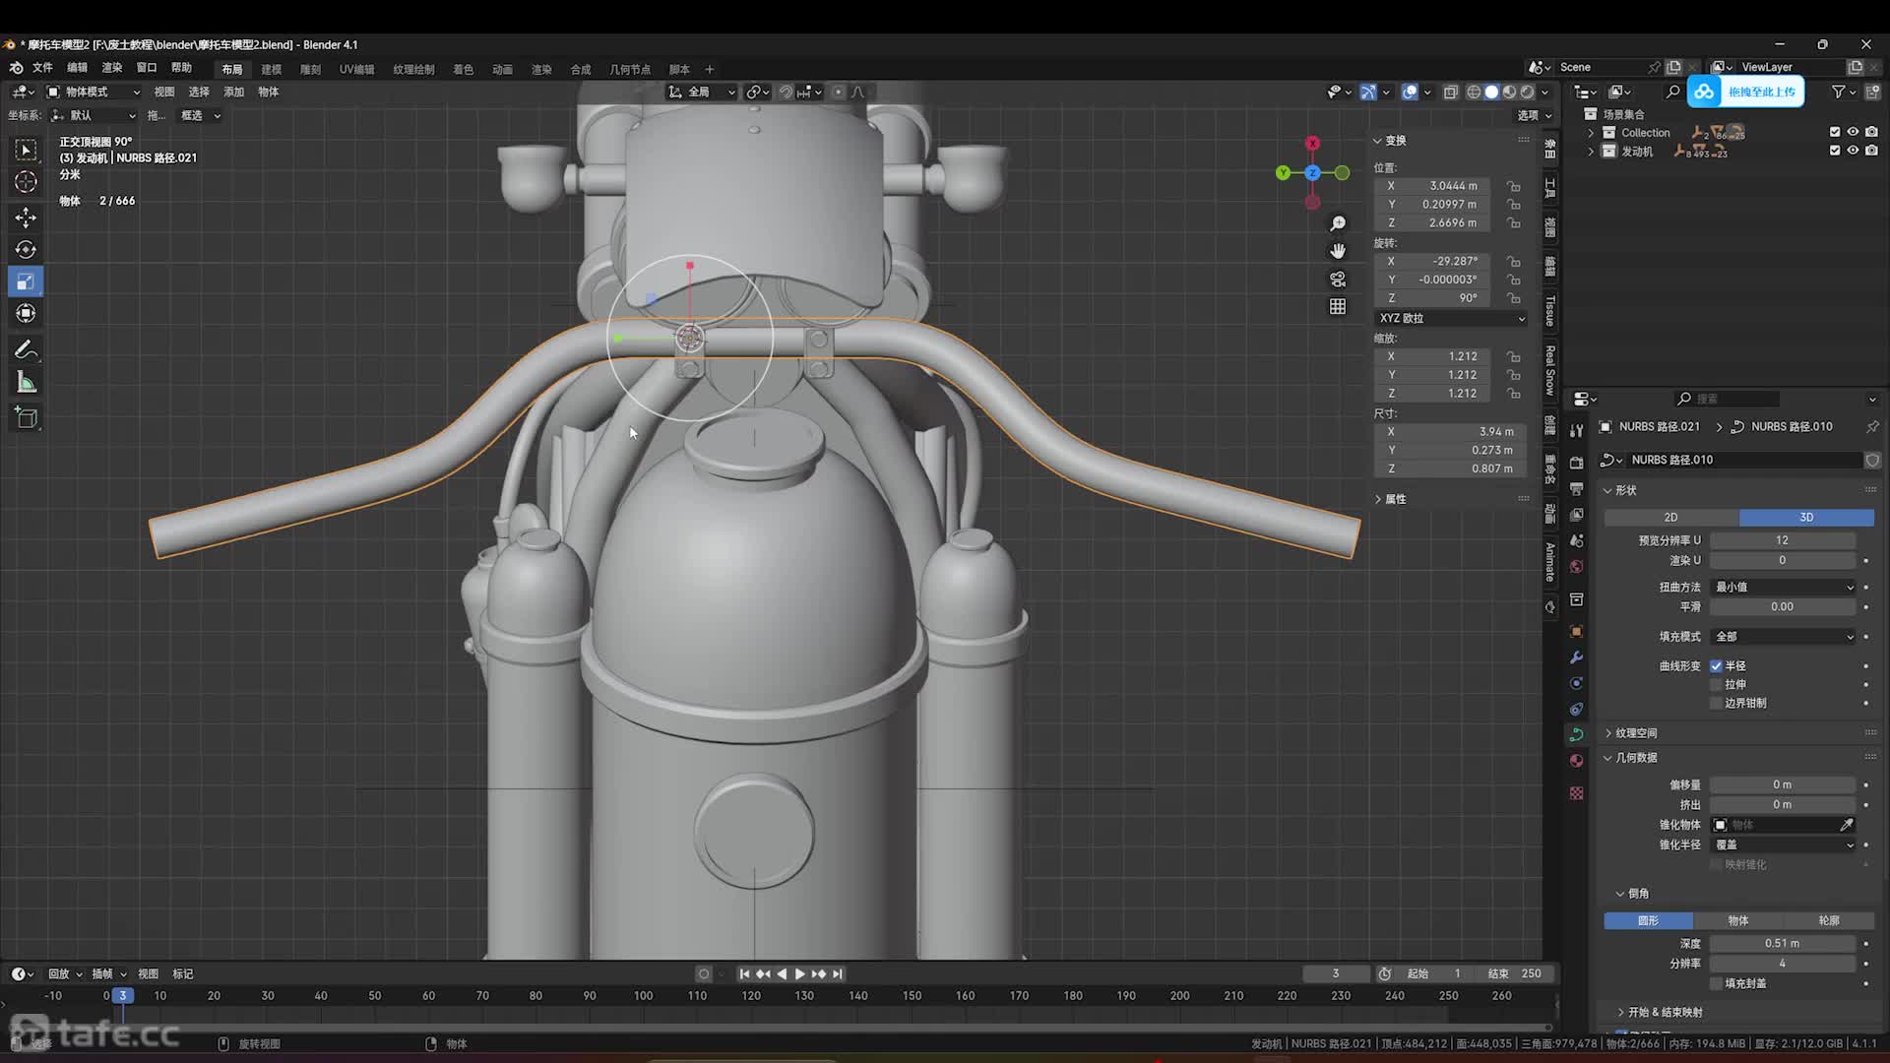This screenshot has height=1063, width=1890.
Task: Hide 发动机 collection via eye icon
Action: [x=1853, y=151]
